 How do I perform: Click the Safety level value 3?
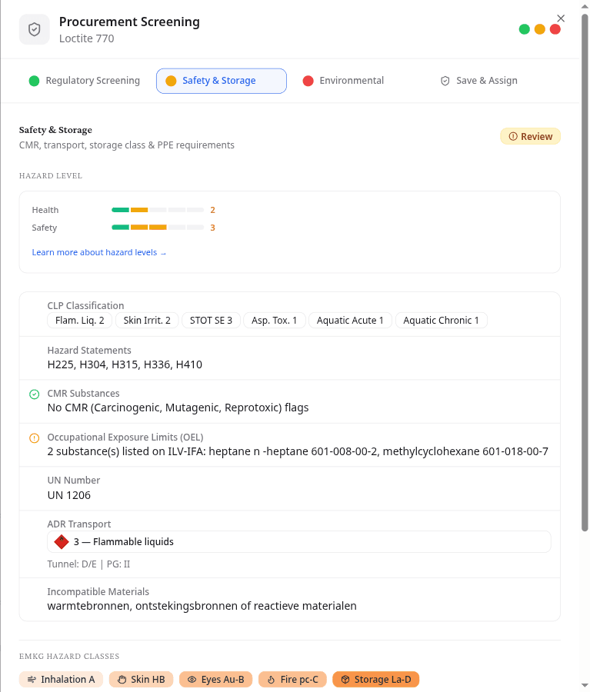click(212, 228)
